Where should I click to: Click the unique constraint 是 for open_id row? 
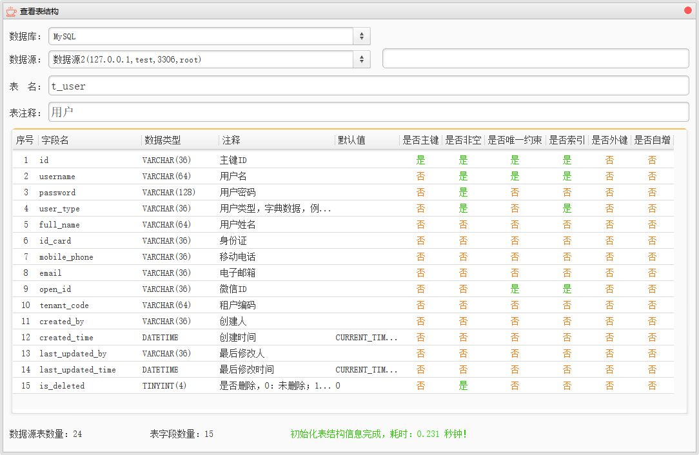515,289
